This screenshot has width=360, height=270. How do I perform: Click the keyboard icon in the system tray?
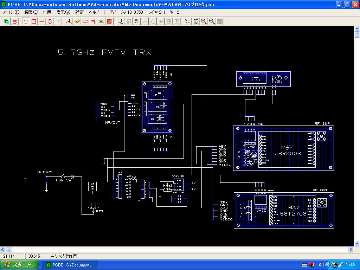click(304, 265)
